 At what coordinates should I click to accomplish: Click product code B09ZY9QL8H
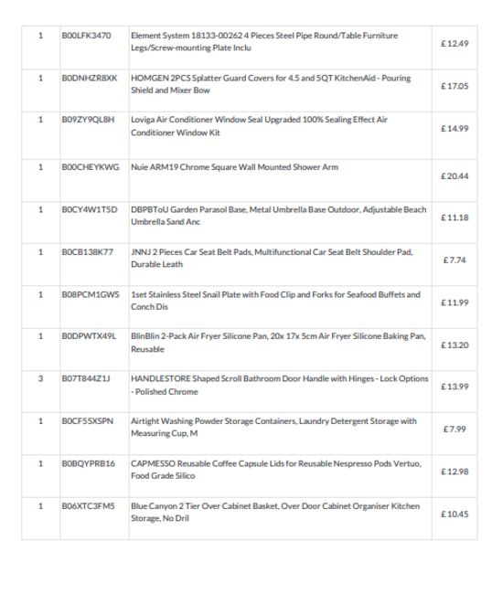88,120
